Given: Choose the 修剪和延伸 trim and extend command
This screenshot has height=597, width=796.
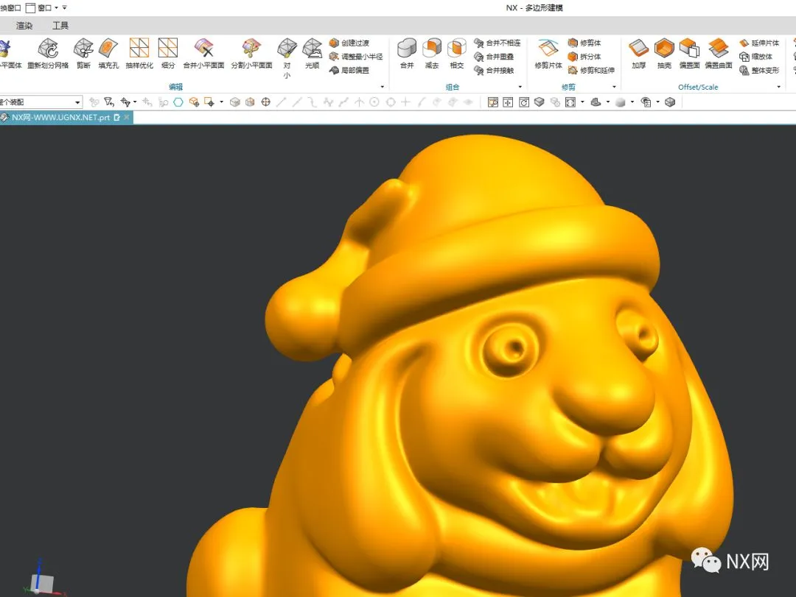Looking at the screenshot, I should point(591,71).
